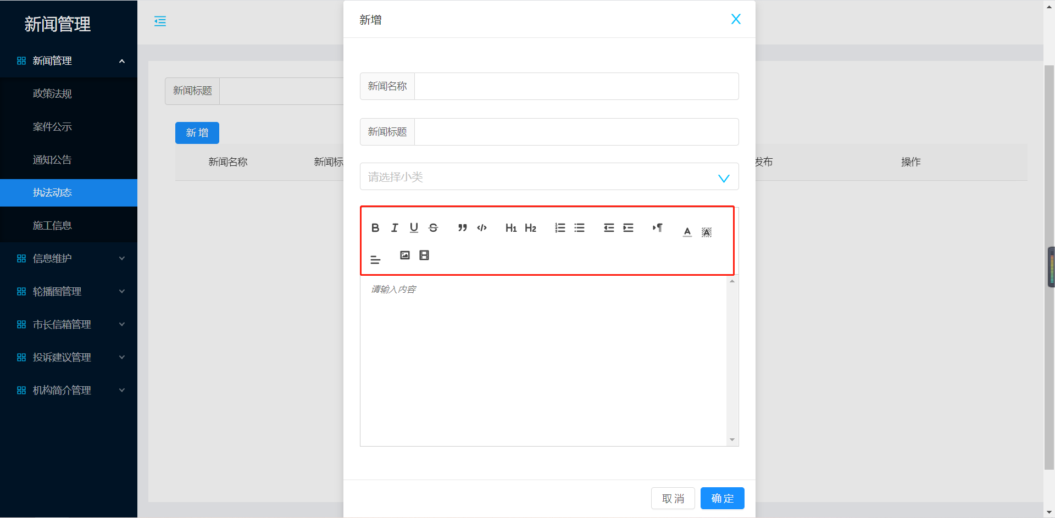
Task: Insert a video into editor
Action: [424, 255]
